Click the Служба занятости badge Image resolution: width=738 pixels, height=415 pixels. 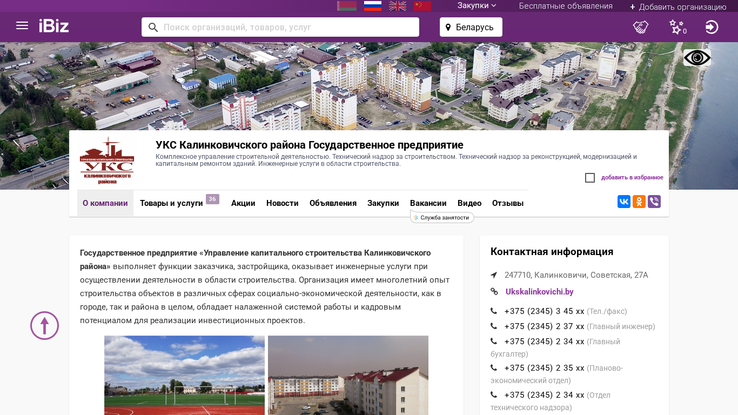442,217
